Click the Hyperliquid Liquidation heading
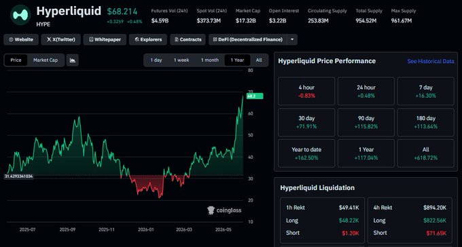The height and width of the screenshot is (247, 462). point(317,188)
